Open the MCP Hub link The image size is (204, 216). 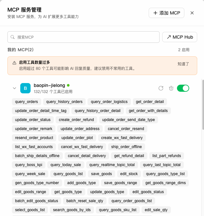180,37
